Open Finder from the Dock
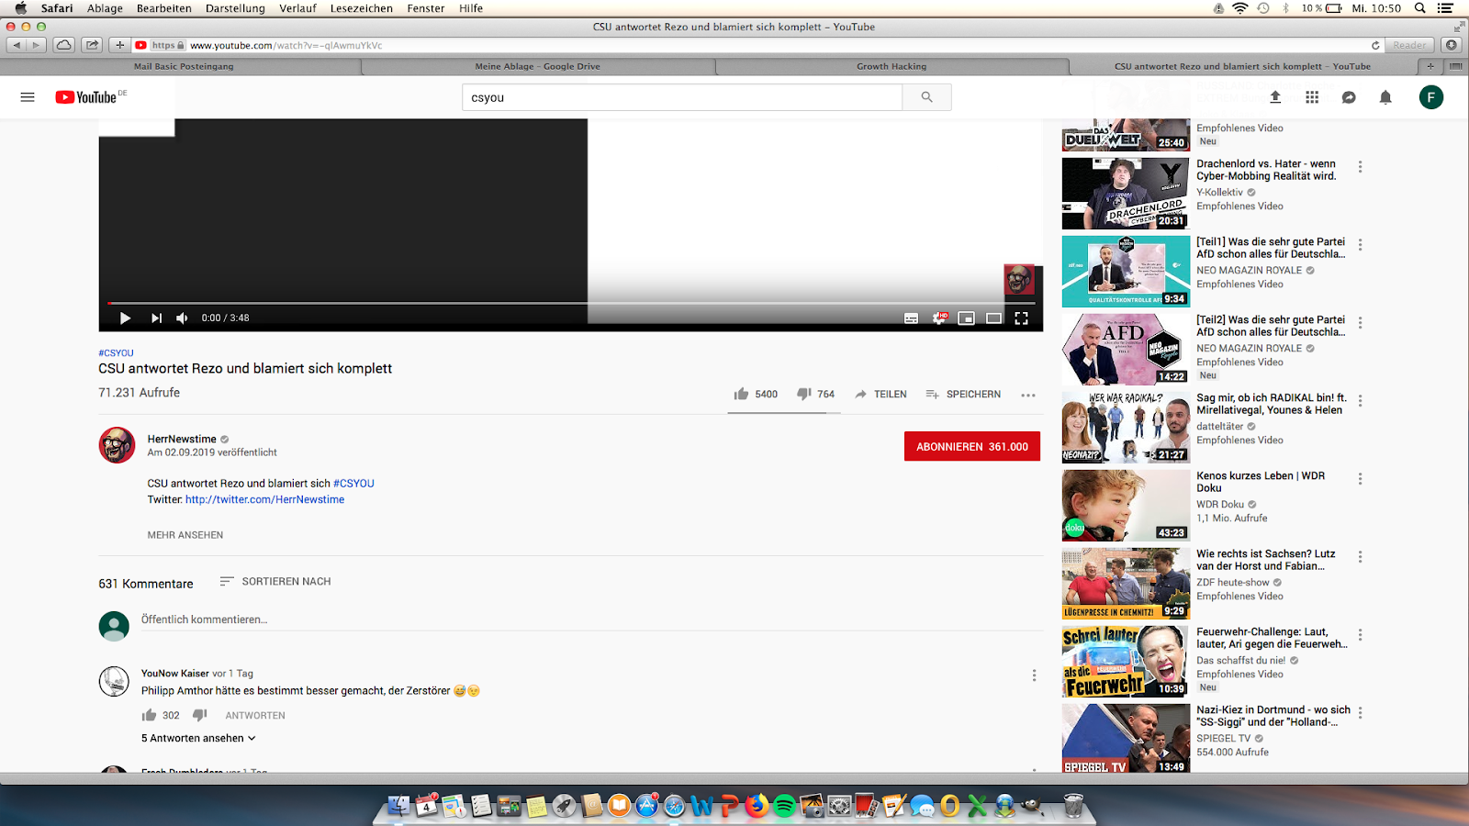 (398, 806)
